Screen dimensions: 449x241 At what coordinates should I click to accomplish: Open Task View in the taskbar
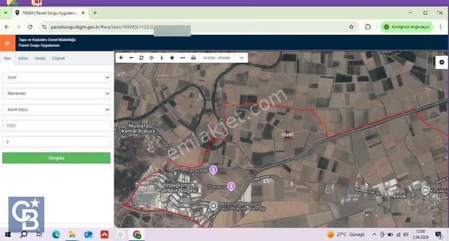pos(39,235)
